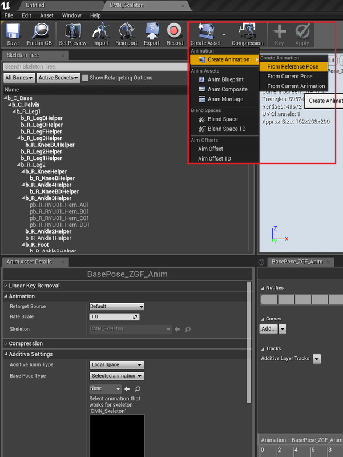Open the Curves Add dropdown arrow
Screen dimensions: 343x457
[x=283, y=329]
